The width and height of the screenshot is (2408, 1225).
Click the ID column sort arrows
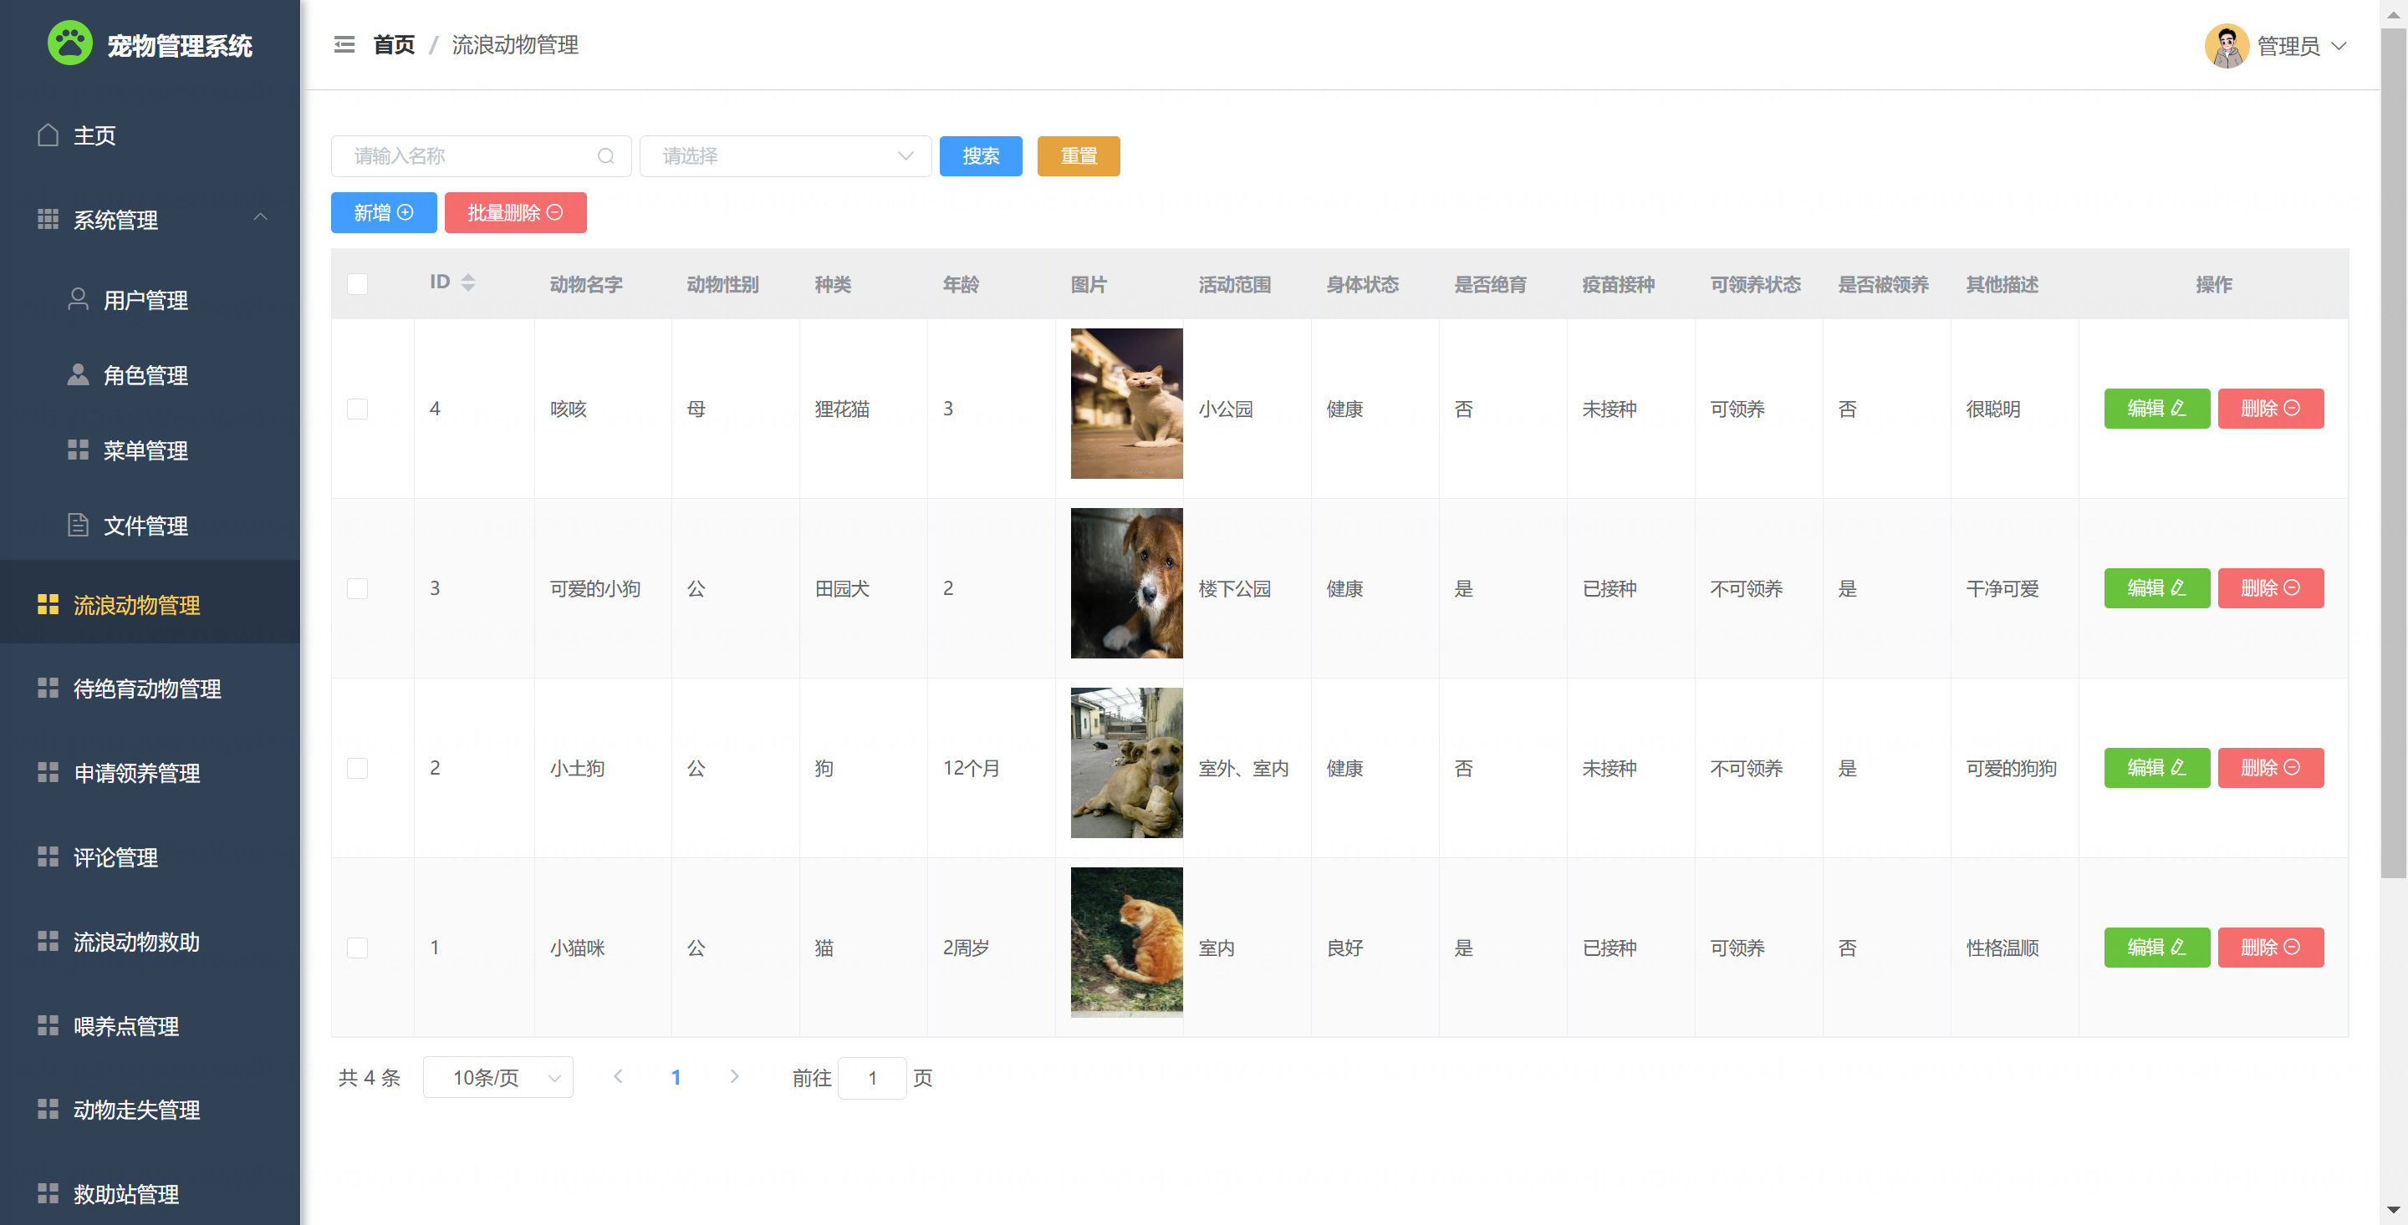point(468,282)
